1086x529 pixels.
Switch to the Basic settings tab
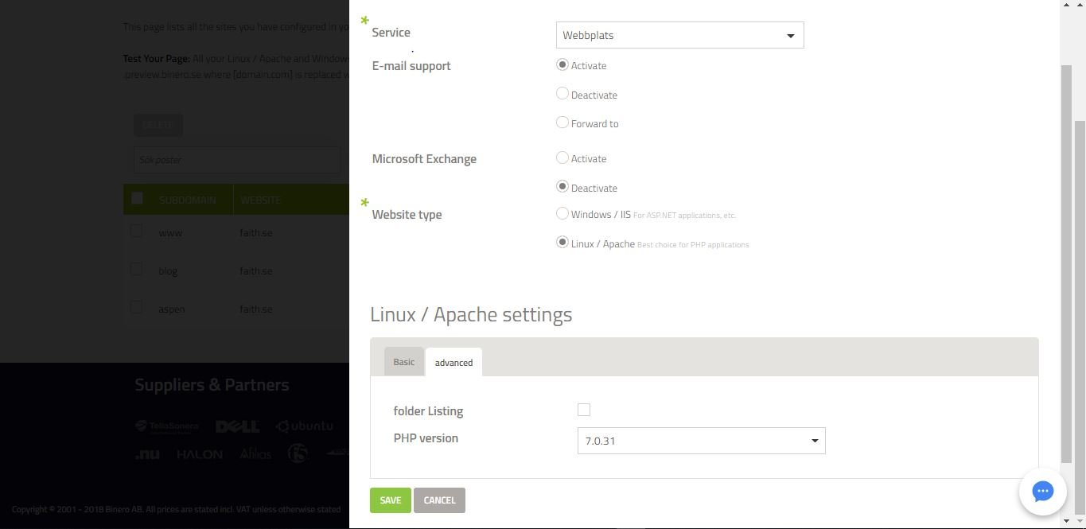[x=403, y=361]
